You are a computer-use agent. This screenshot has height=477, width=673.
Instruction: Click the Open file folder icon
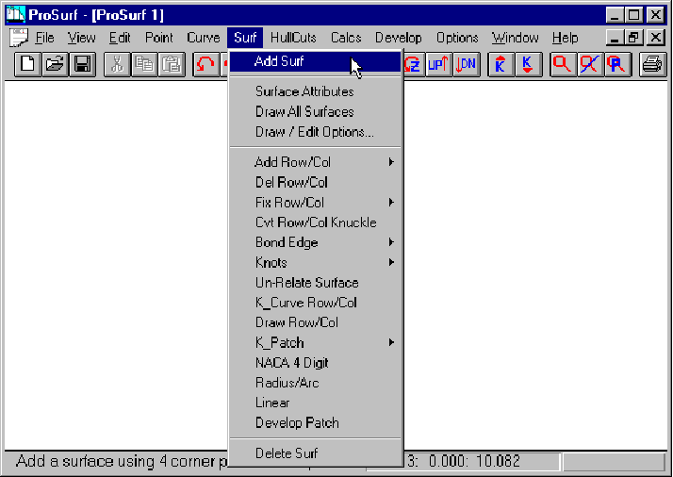(x=55, y=64)
